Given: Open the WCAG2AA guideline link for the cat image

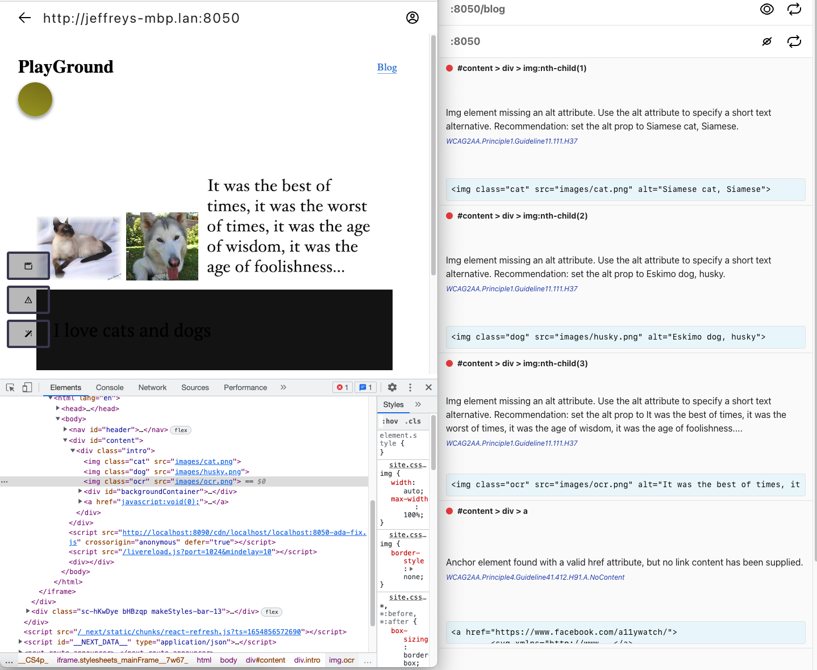Looking at the screenshot, I should click(512, 141).
